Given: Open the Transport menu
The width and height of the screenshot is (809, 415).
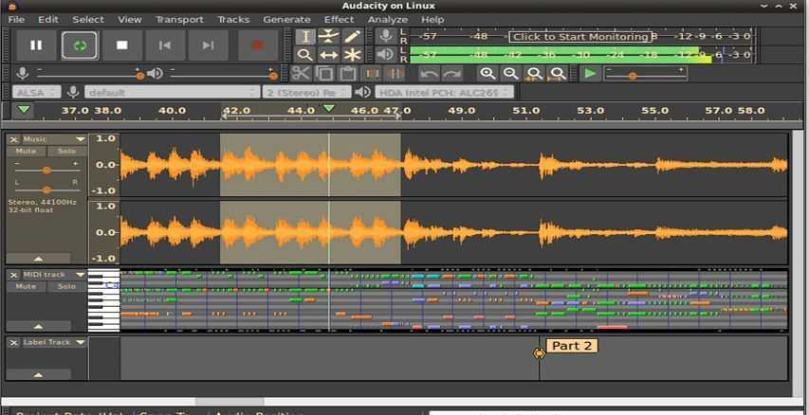Looking at the screenshot, I should click(179, 20).
